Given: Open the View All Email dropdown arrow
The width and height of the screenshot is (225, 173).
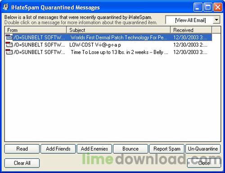Looking at the screenshot, I should point(216,20).
